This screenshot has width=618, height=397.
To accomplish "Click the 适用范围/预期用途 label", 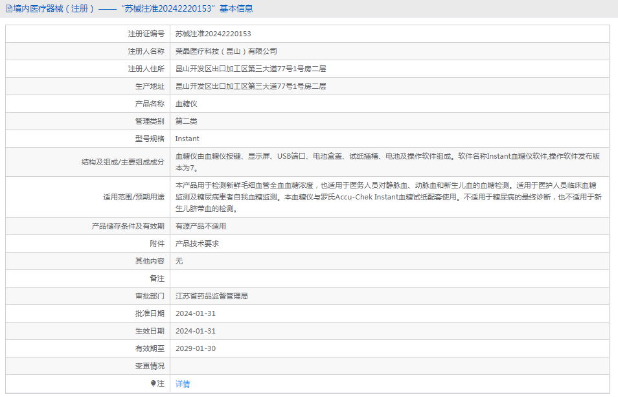I will point(134,197).
